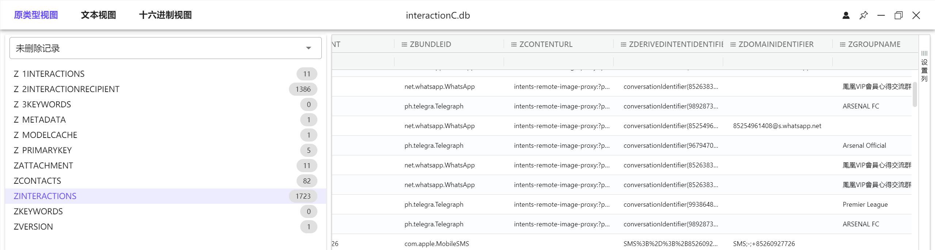This screenshot has width=935, height=250.
Task: Select the 原类型视图 tab
Action: pos(36,15)
